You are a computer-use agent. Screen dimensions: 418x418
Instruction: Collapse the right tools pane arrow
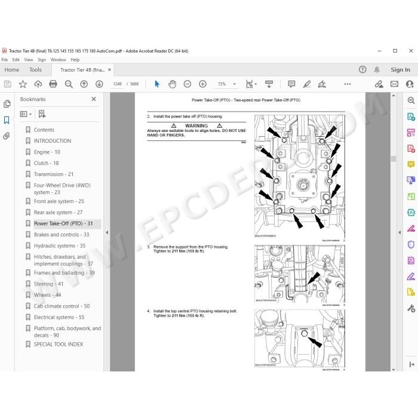tap(399, 232)
